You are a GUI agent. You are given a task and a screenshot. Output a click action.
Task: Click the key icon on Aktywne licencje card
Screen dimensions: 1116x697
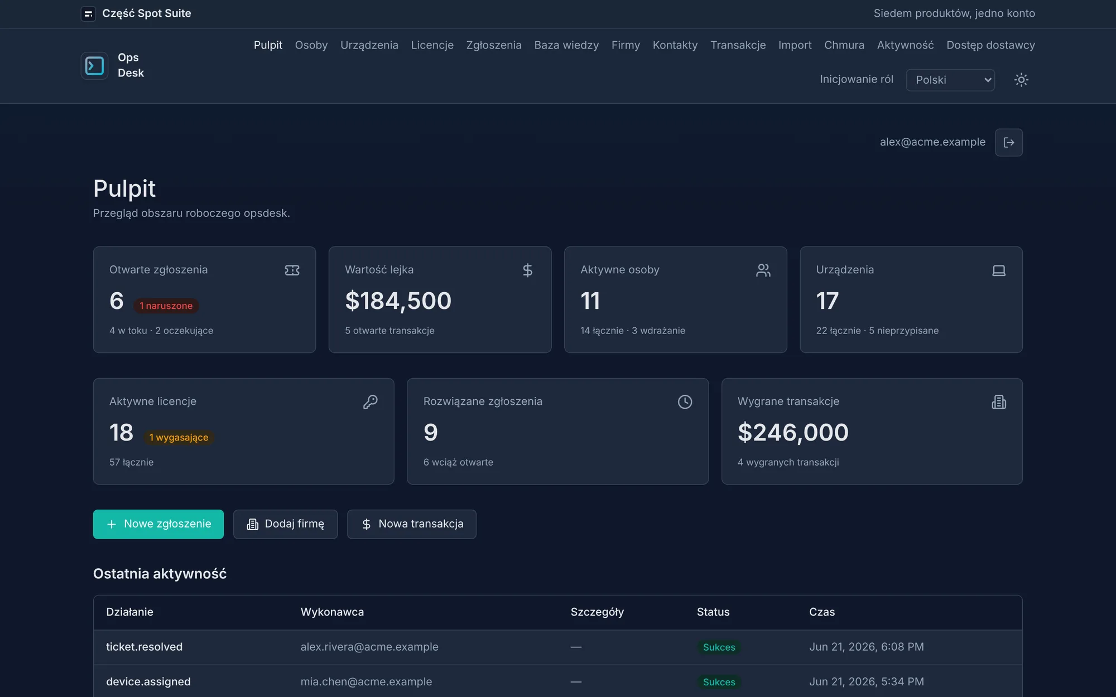(x=371, y=402)
